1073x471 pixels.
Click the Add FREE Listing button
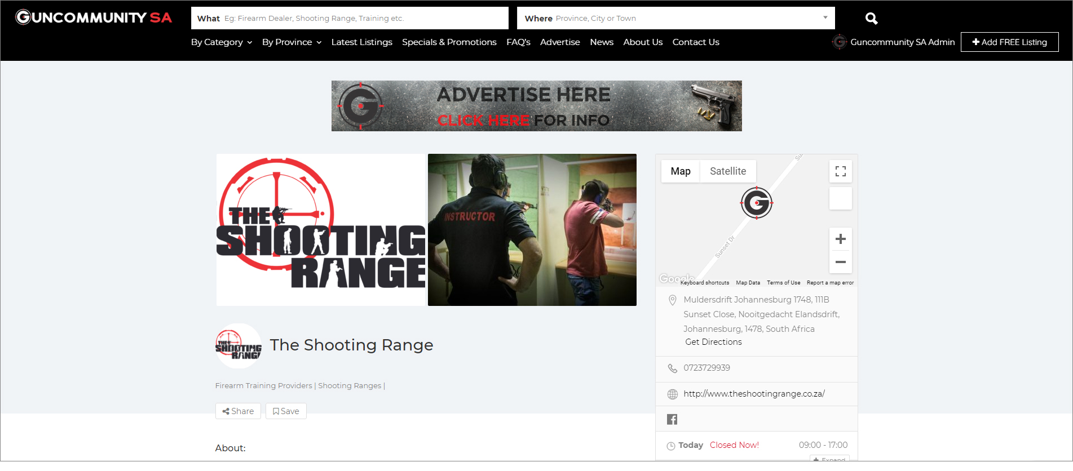pyautogui.click(x=1009, y=42)
